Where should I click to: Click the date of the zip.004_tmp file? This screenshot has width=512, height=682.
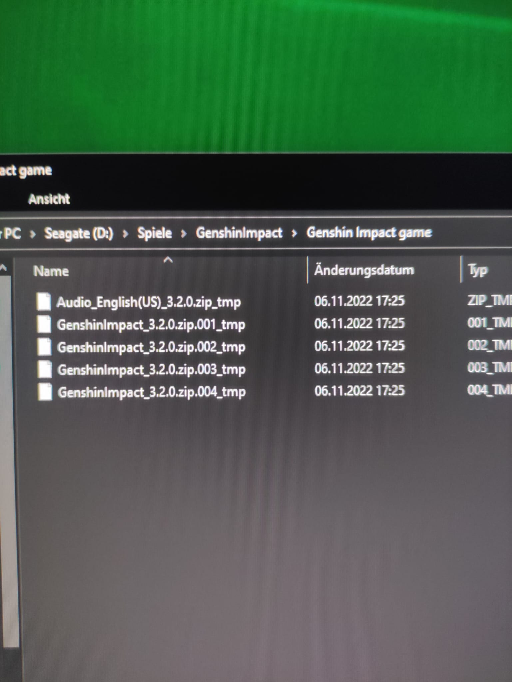pos(360,391)
